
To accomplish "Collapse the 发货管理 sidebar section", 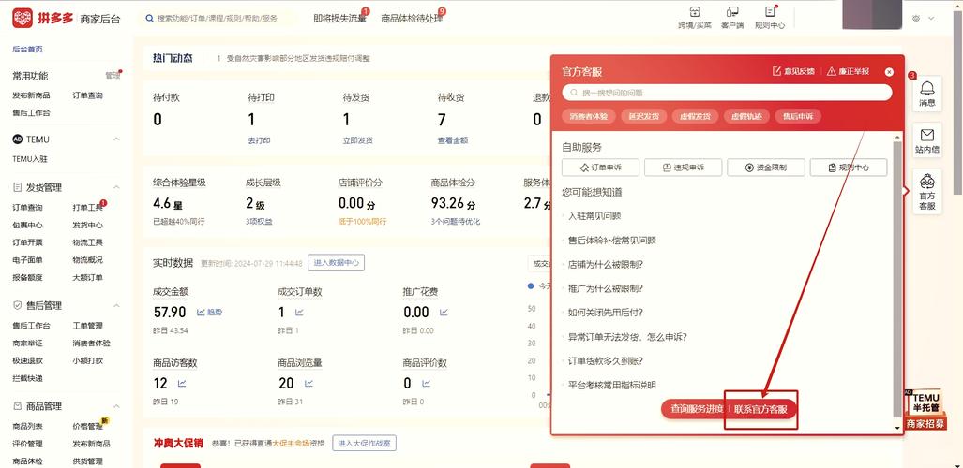I will tap(116, 187).
